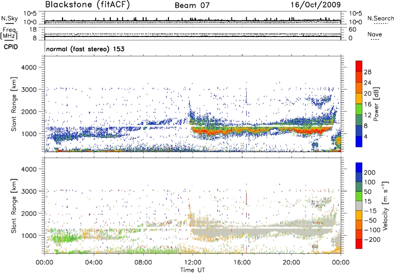Click the 4000 tick of the power panel
This screenshot has height=273, width=394.
29,68
